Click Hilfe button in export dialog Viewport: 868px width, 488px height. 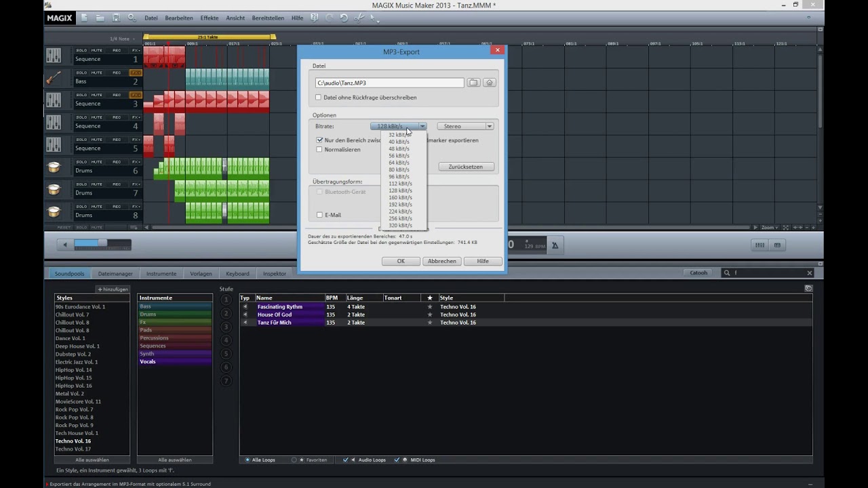coord(483,261)
